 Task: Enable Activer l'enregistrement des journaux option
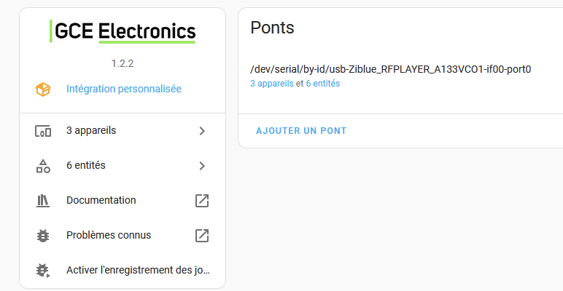tap(123, 270)
